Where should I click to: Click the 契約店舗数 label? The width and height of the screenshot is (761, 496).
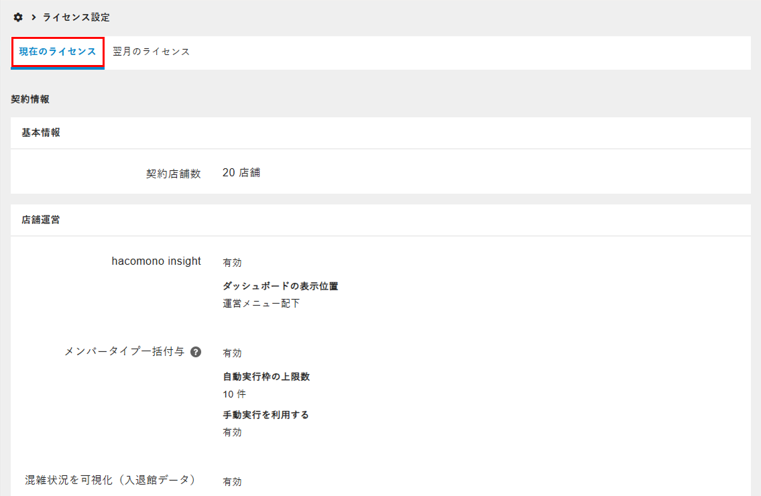[174, 173]
